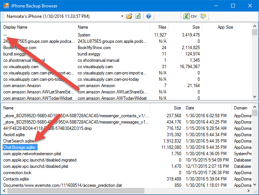Image resolution: width=259 pixels, height=195 pixels.
Task: Sort top list by Name column header
Action: [113, 27]
